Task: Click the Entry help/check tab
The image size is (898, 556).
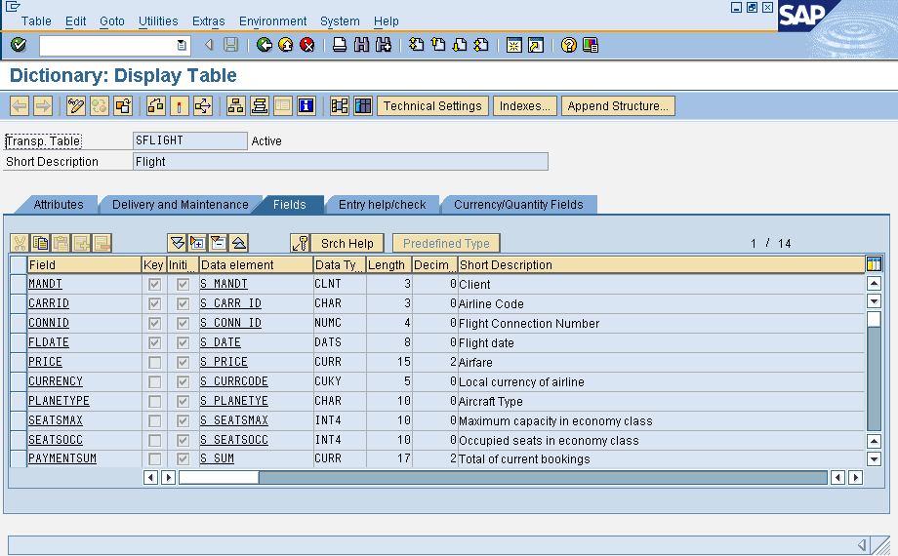Action: 382,205
